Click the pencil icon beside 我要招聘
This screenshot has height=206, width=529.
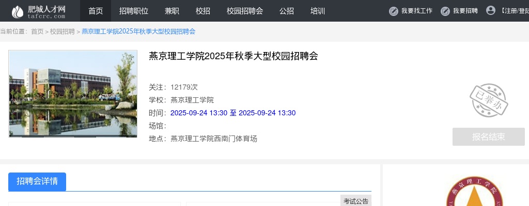point(445,11)
